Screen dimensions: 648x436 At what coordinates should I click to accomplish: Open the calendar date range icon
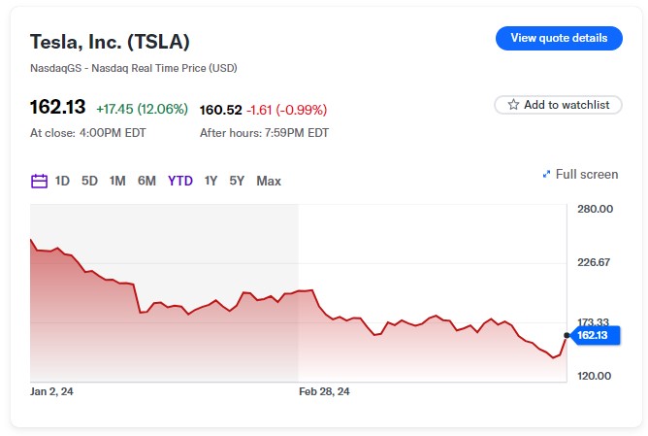(40, 181)
